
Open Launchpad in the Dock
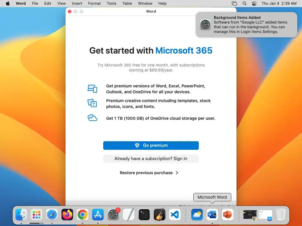pos(36,215)
